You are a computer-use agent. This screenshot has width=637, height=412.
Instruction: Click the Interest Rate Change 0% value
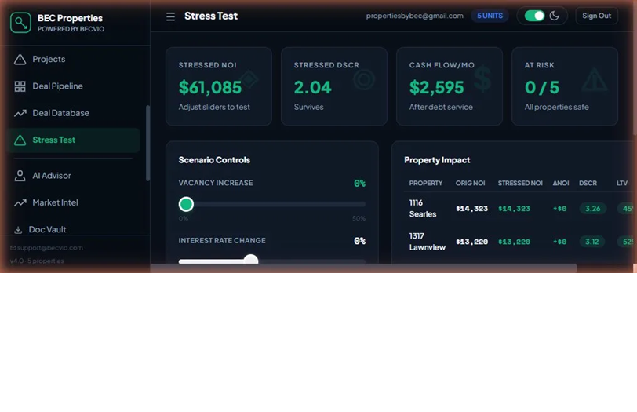(359, 241)
